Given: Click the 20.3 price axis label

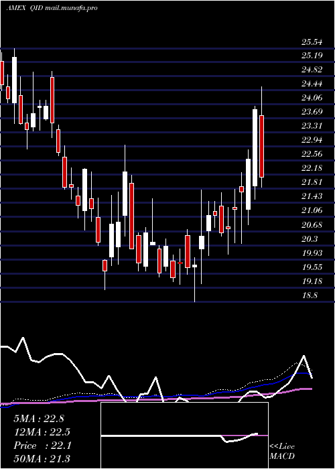Looking at the screenshot, I should pyautogui.click(x=310, y=239).
